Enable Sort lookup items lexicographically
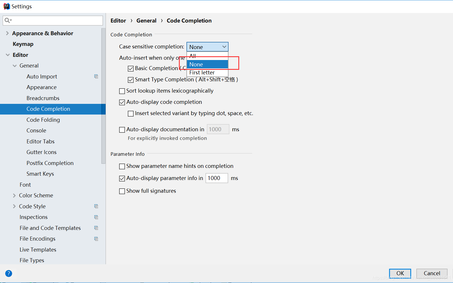Screen dimensions: 453x283 click(122, 91)
